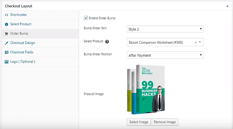233x129 pixels.
Task: Collapse the Checkout Layout panel
Action: [x=227, y=6]
